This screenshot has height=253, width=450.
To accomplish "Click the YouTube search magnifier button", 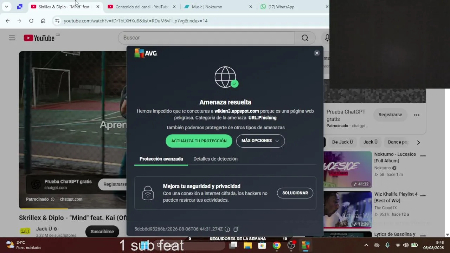I will pyautogui.click(x=305, y=38).
